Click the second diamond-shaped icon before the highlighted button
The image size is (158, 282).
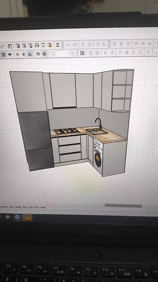point(23,54)
